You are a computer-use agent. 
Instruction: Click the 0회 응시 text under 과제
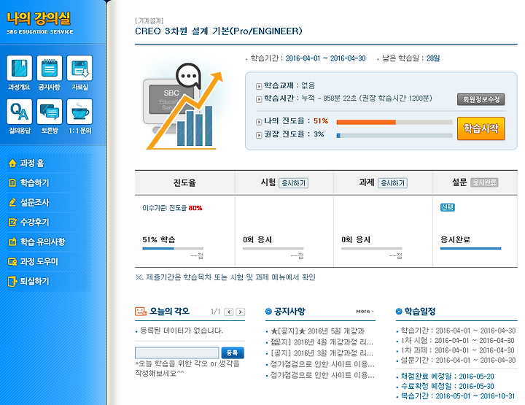(356, 240)
